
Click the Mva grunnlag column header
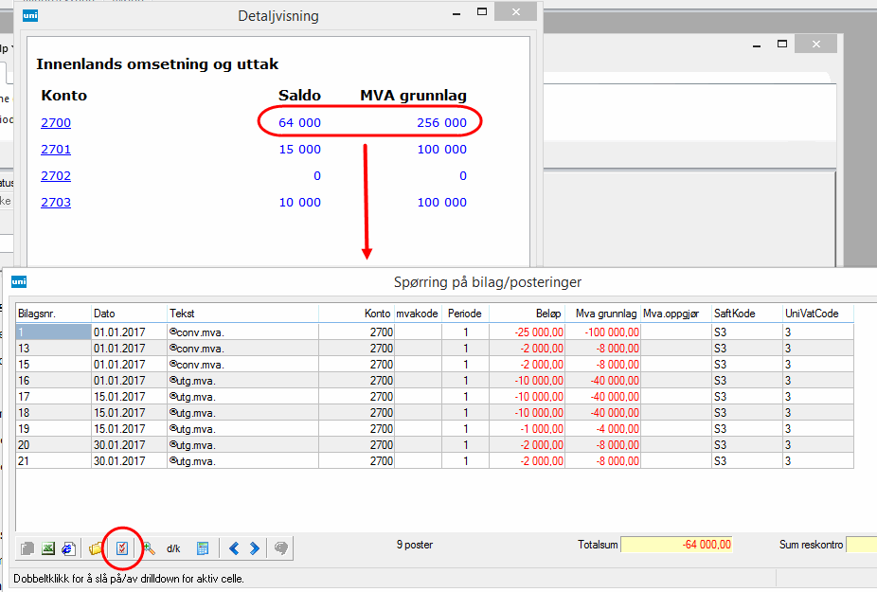click(x=602, y=313)
